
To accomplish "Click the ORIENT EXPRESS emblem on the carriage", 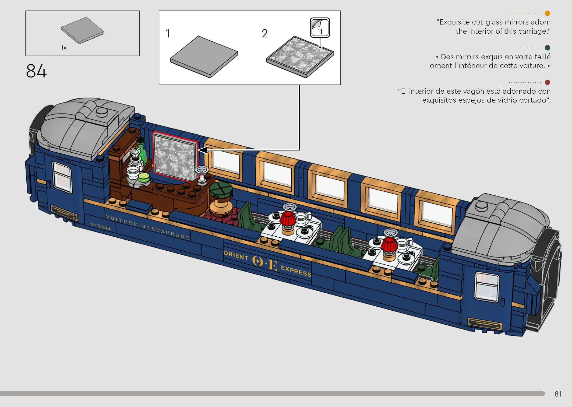I will point(267,264).
